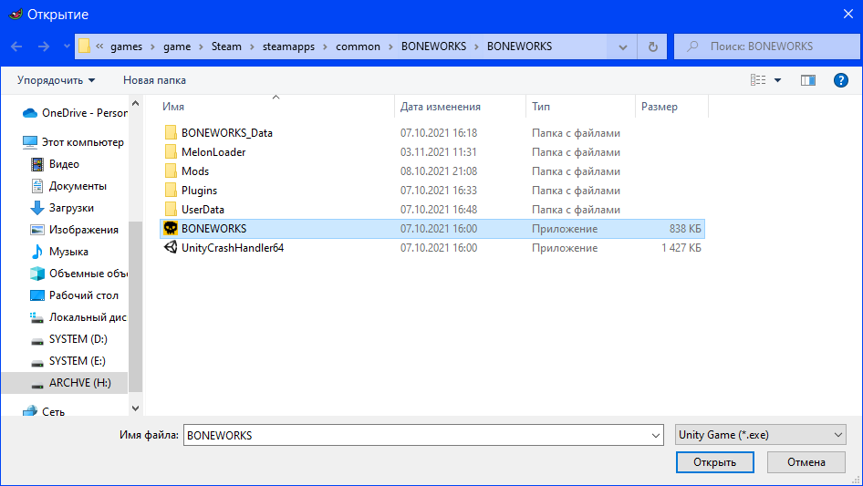
Task: Select OneDrive cloud icon in sidebar
Action: 30,113
